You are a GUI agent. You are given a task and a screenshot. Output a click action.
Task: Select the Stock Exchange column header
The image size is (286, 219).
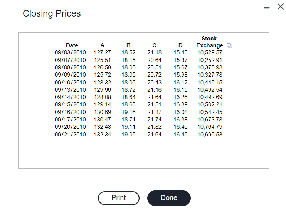209,42
